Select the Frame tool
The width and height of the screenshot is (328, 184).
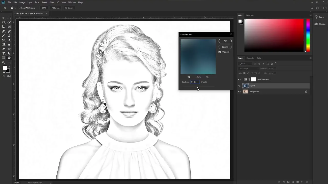point(9,27)
